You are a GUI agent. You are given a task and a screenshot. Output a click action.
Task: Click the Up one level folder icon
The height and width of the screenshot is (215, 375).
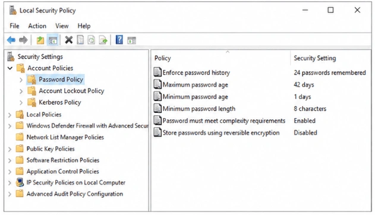click(40, 40)
